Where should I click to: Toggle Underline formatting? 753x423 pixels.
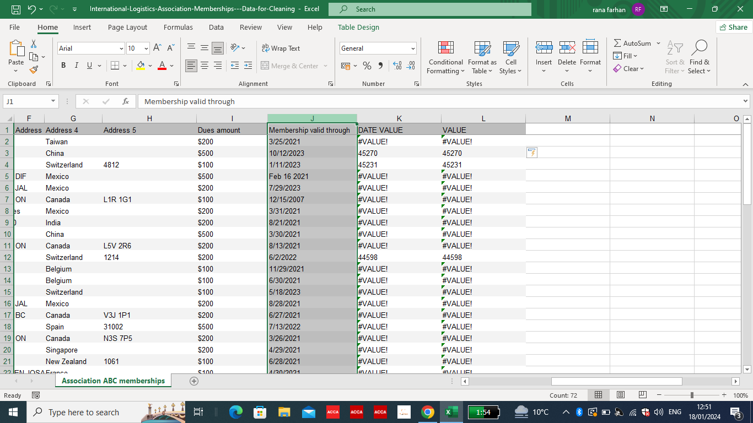[89, 66]
